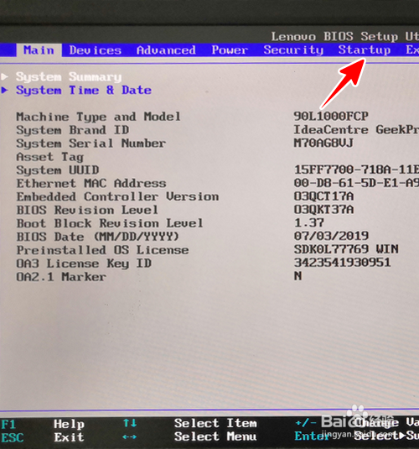Select the Machine Type and Model value
419x449 pixels.
pos(331,116)
